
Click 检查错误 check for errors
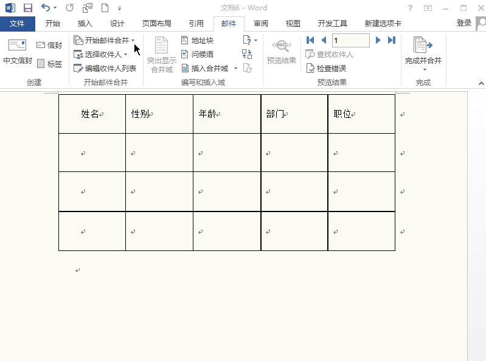[326, 69]
